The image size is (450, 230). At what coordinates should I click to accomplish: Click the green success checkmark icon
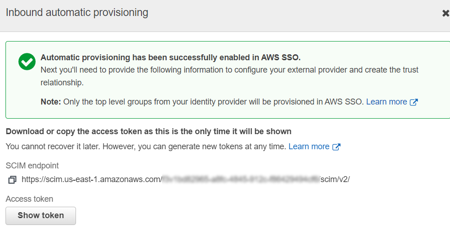tap(27, 62)
